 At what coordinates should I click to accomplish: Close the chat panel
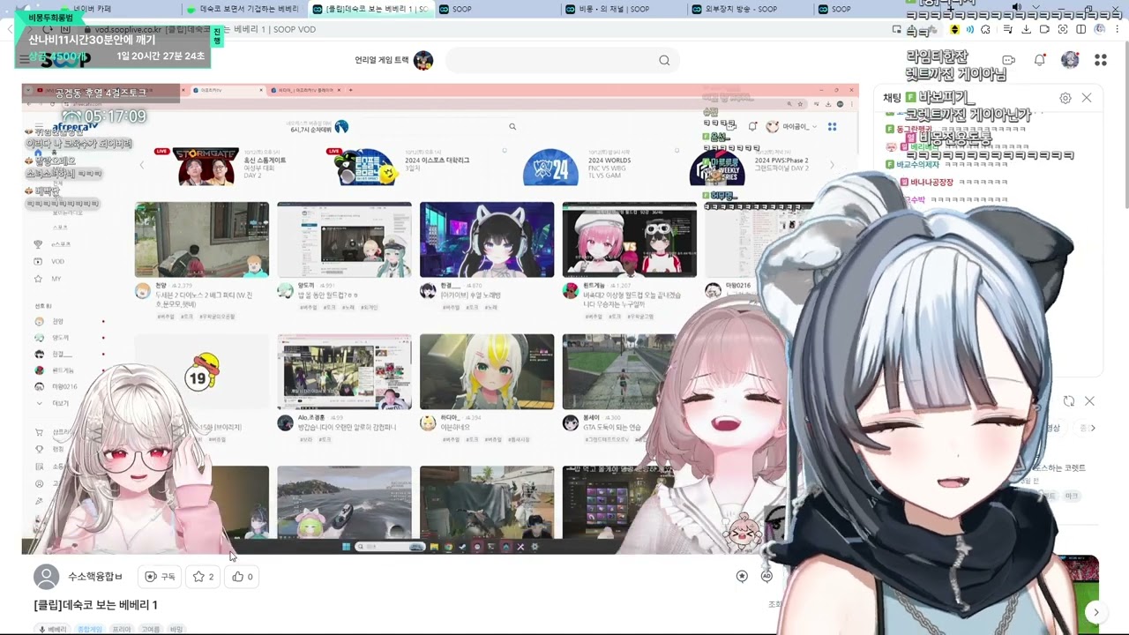coord(1087,98)
